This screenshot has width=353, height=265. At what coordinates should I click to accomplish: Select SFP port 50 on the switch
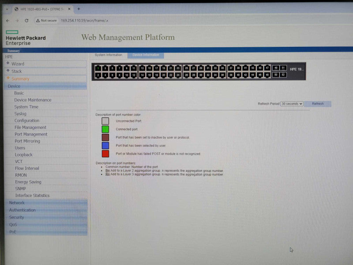click(x=276, y=75)
